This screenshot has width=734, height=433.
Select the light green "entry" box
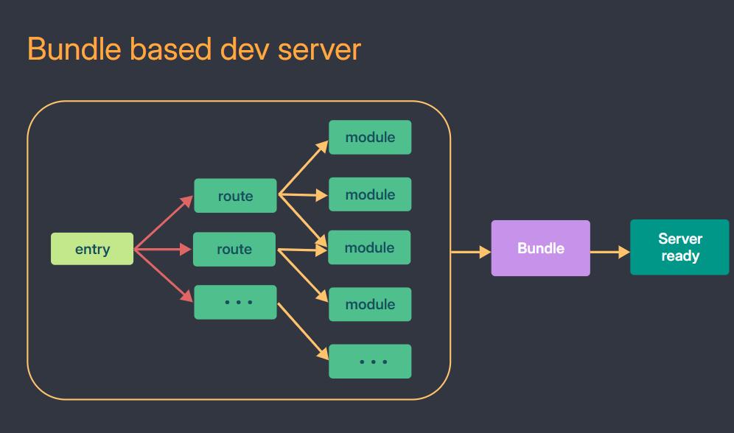(92, 249)
